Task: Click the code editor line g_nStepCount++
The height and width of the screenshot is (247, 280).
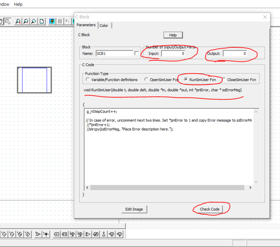Action: (x=102, y=112)
